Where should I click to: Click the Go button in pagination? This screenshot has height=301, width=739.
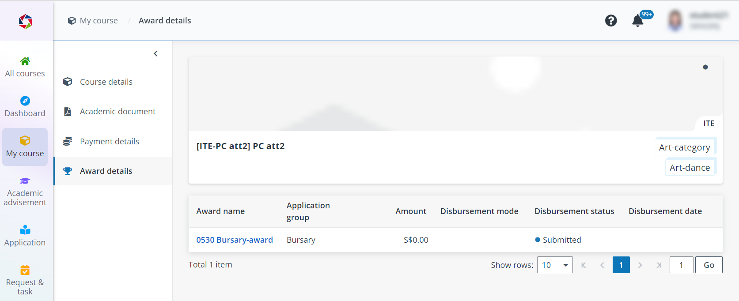pyautogui.click(x=709, y=265)
